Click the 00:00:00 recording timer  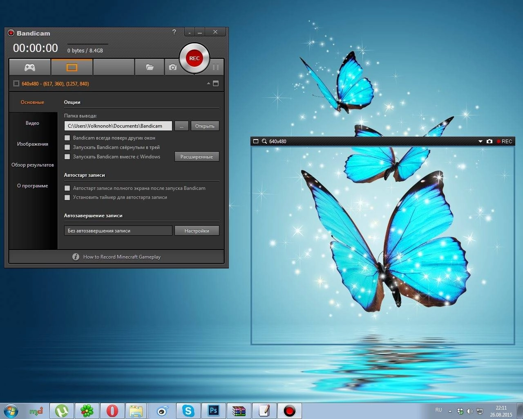tap(36, 48)
